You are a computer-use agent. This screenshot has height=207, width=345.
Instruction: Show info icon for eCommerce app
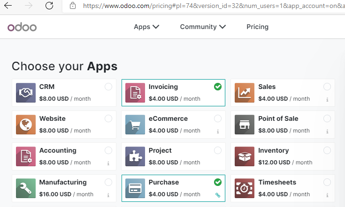pos(218,132)
